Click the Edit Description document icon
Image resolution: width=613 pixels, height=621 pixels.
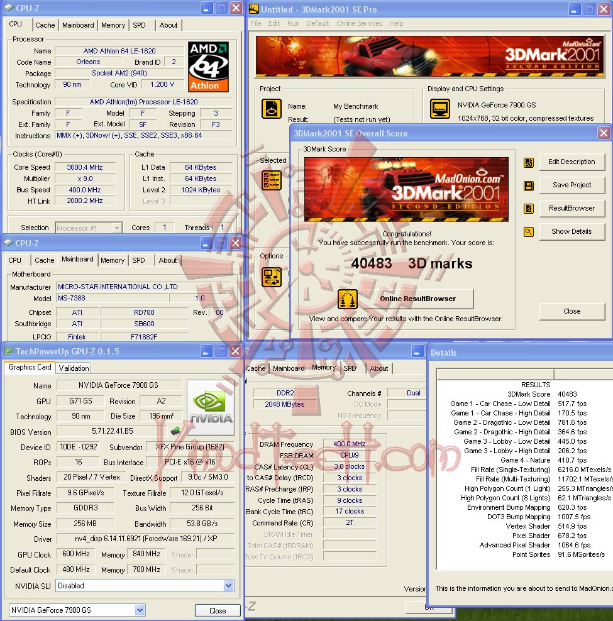(529, 162)
